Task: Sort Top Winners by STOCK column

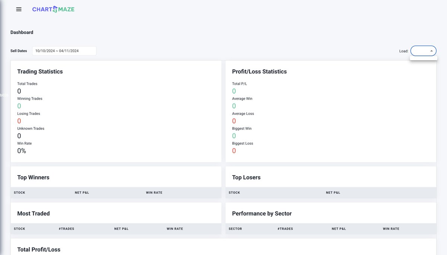Action: pos(19,193)
